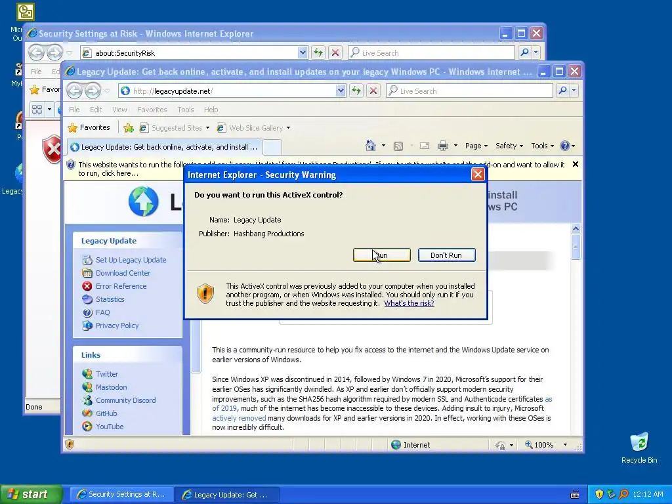This screenshot has height=504, width=672.
Task: Click the Security Center shield tray icon
Action: click(598, 494)
